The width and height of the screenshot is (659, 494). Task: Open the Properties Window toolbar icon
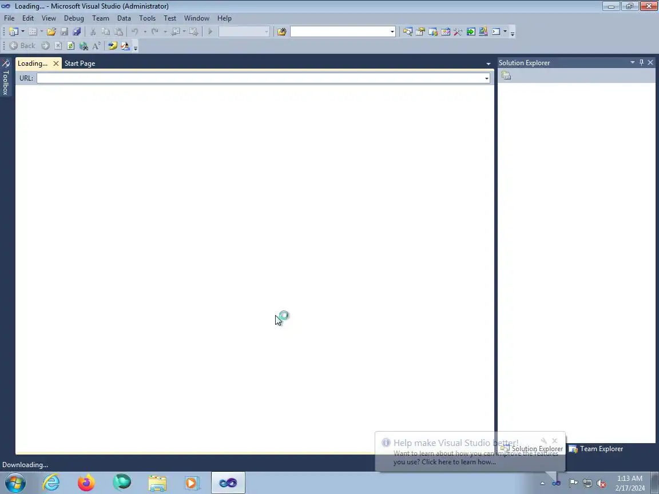(420, 31)
